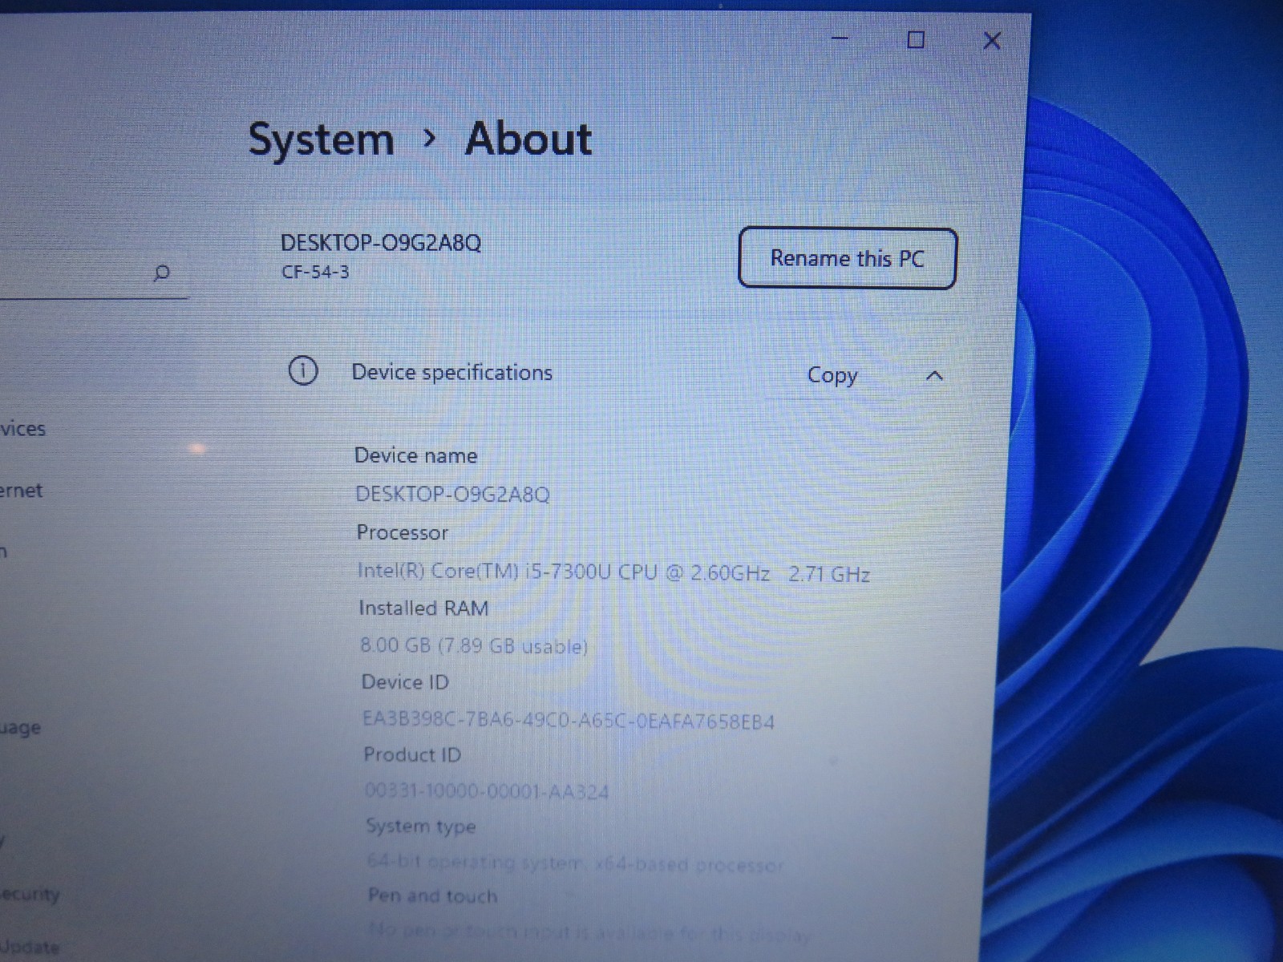The image size is (1283, 962).
Task: Select the CF-54-3 model text
Action: coord(315,272)
